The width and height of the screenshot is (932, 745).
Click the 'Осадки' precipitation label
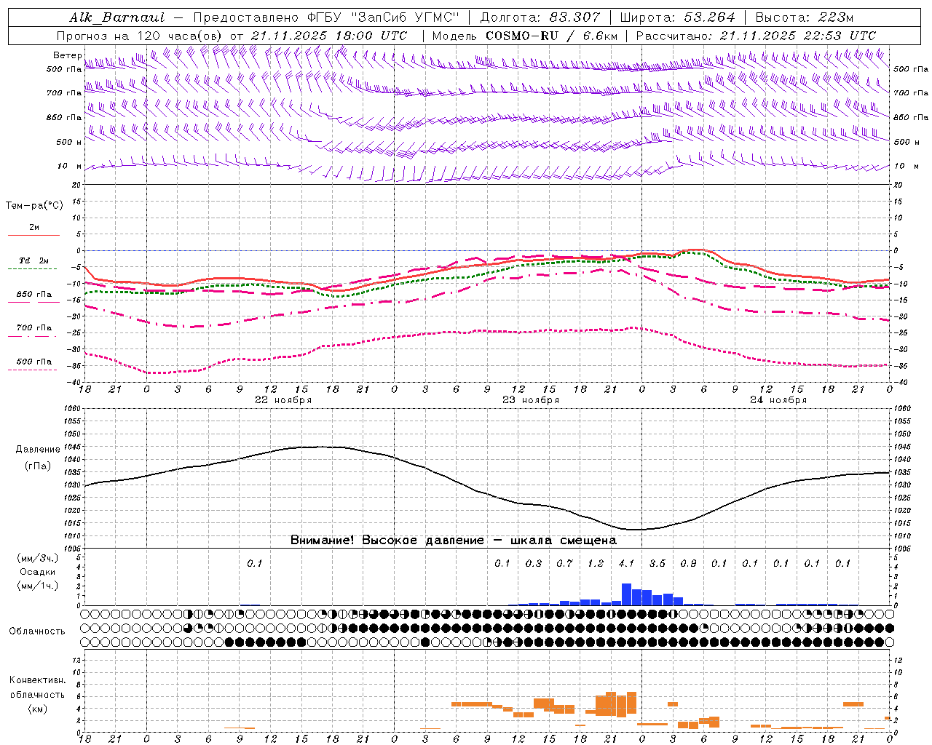pos(37,572)
